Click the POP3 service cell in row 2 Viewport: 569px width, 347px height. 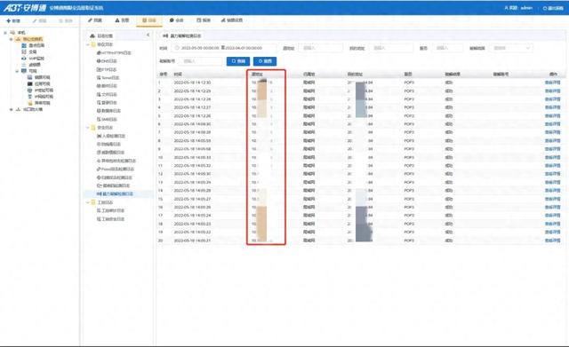pyautogui.click(x=409, y=91)
